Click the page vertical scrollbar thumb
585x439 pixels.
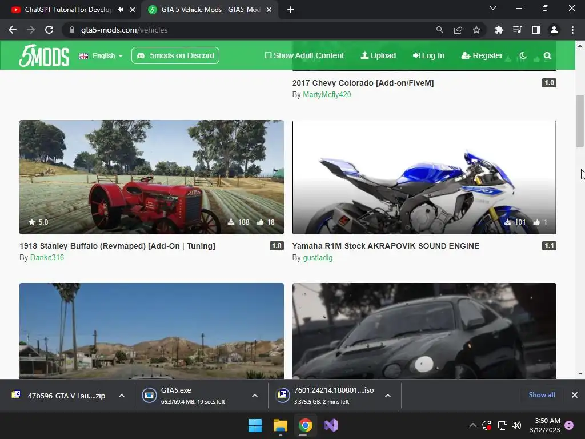pos(580,121)
